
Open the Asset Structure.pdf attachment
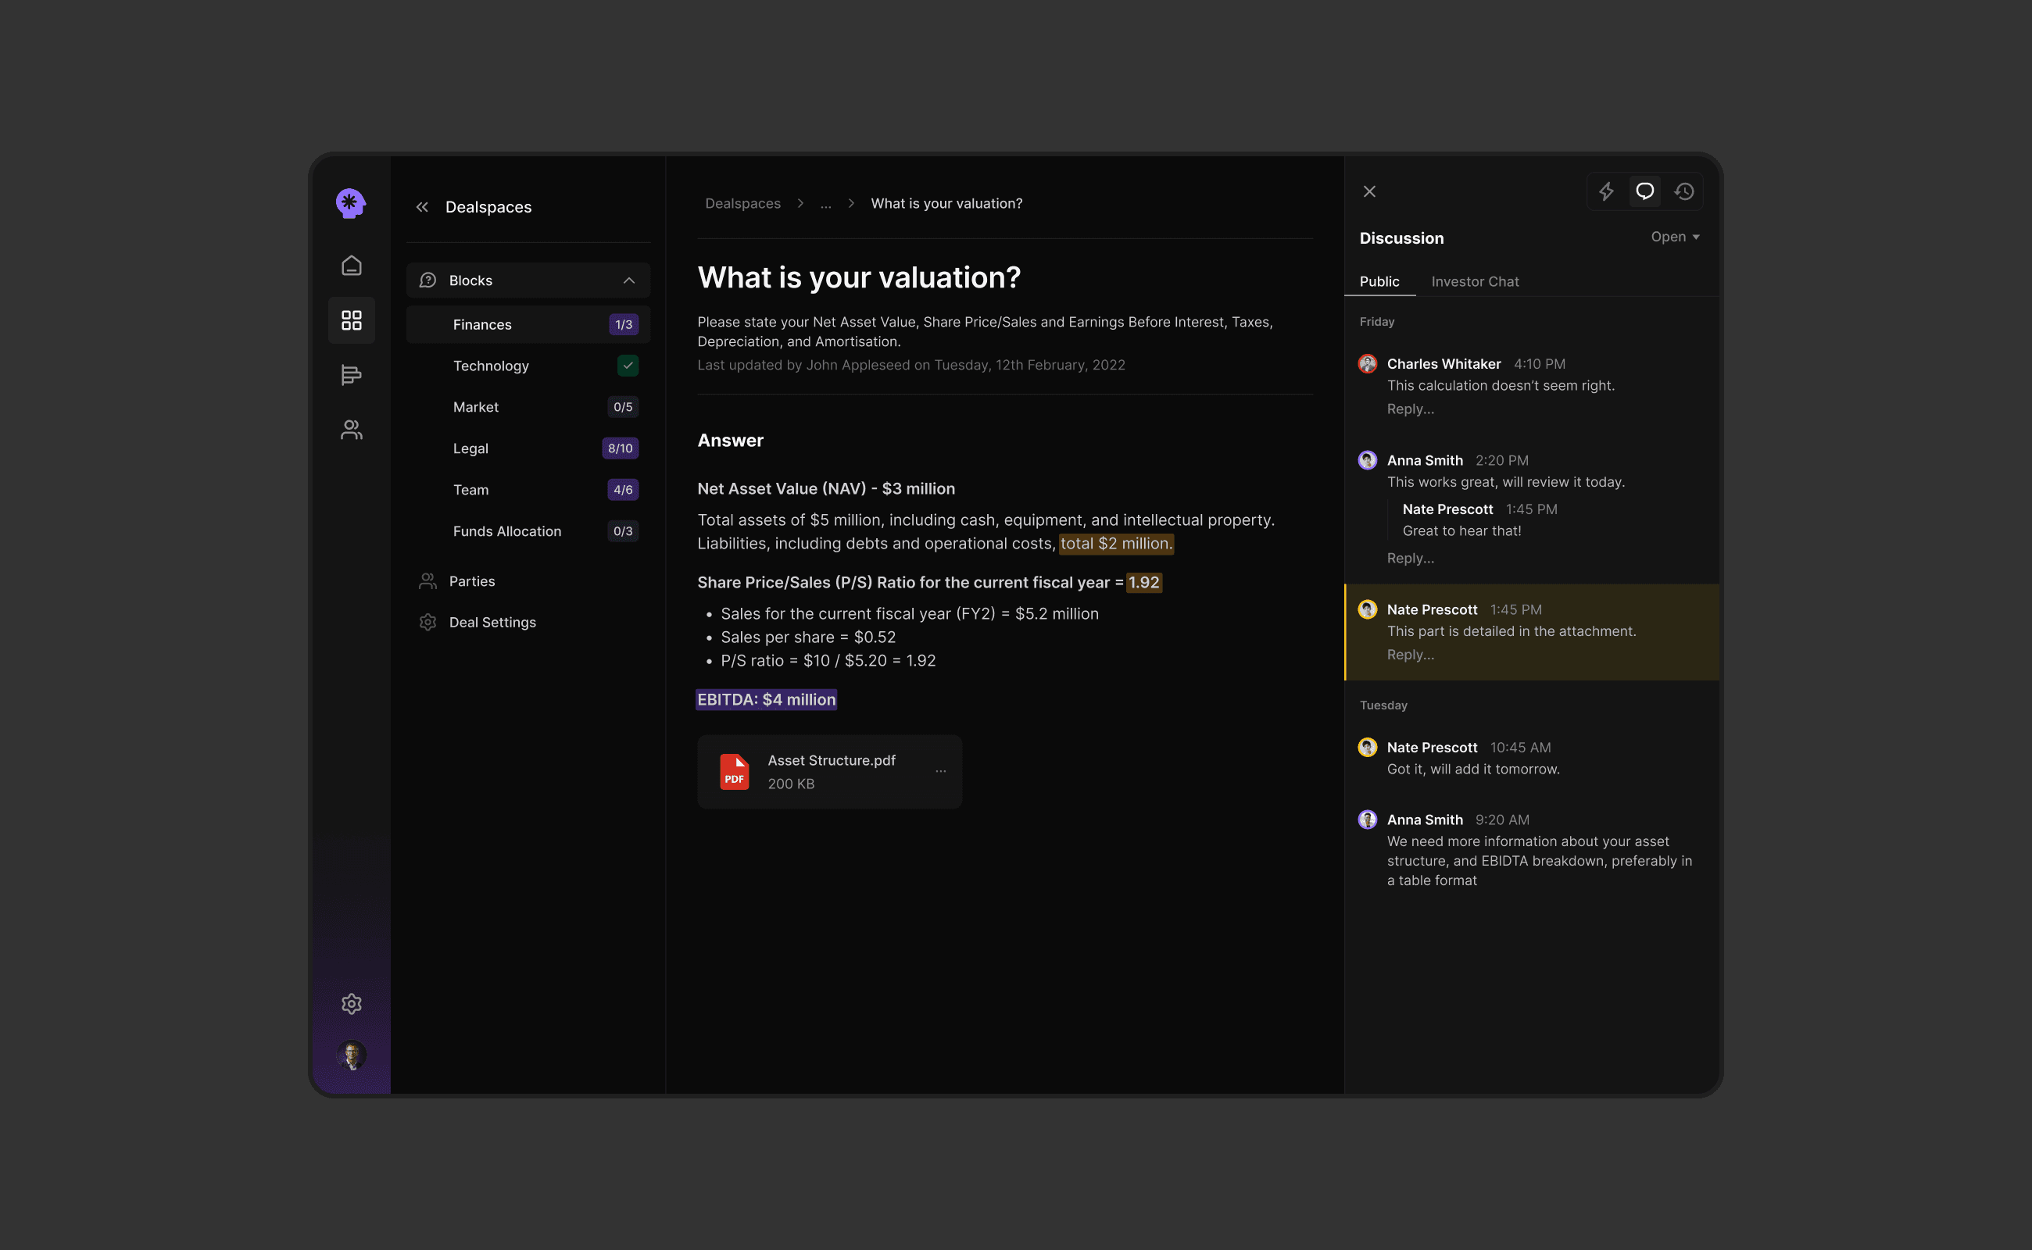(830, 761)
